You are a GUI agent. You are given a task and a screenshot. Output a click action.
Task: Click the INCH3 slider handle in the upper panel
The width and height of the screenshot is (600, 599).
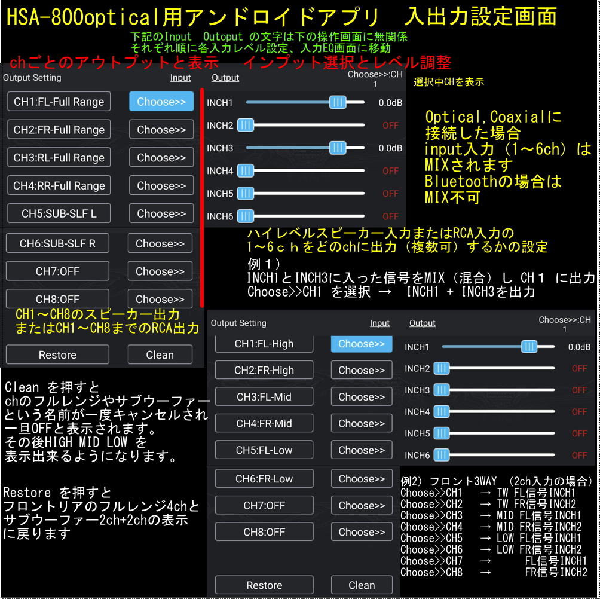(x=338, y=148)
